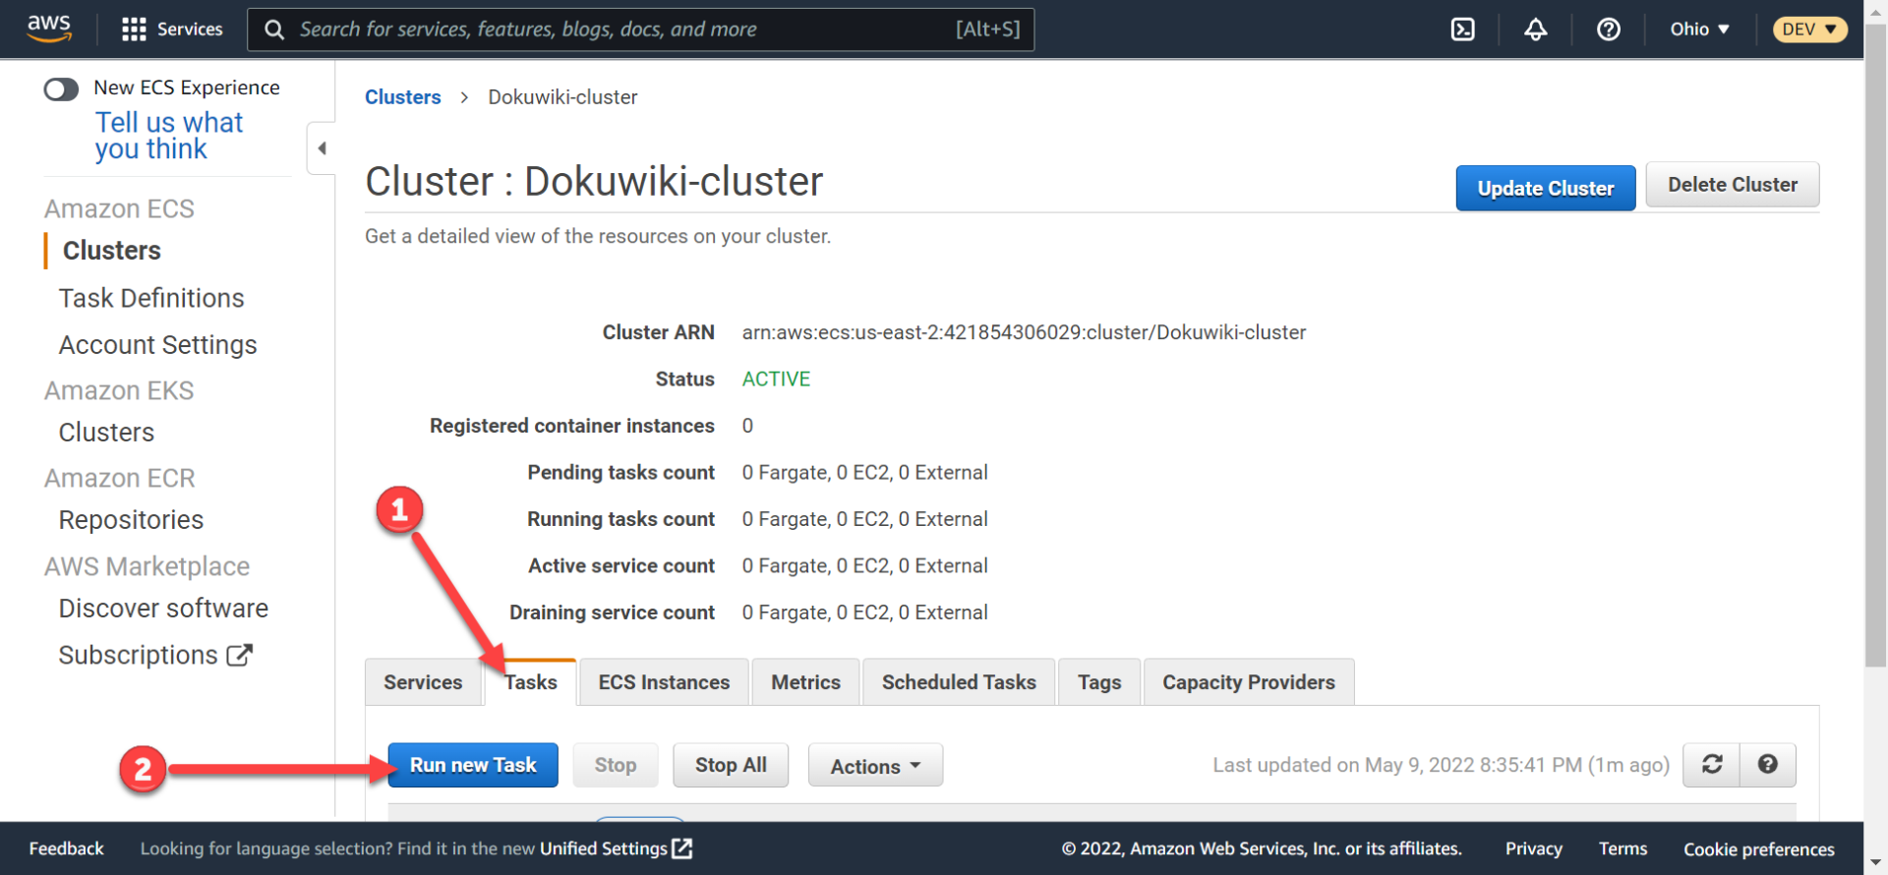Image resolution: width=1888 pixels, height=875 pixels.
Task: Open the Unified Settings link
Action: 616,848
